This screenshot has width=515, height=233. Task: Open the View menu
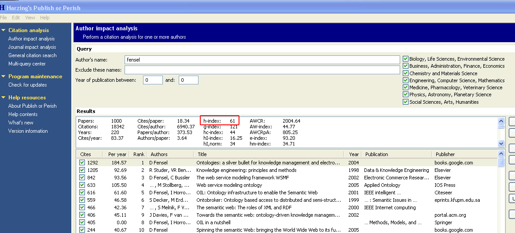(30, 18)
